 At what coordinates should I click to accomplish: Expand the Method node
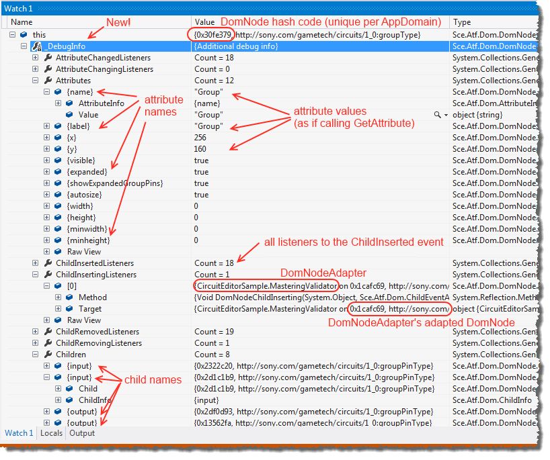(x=58, y=297)
